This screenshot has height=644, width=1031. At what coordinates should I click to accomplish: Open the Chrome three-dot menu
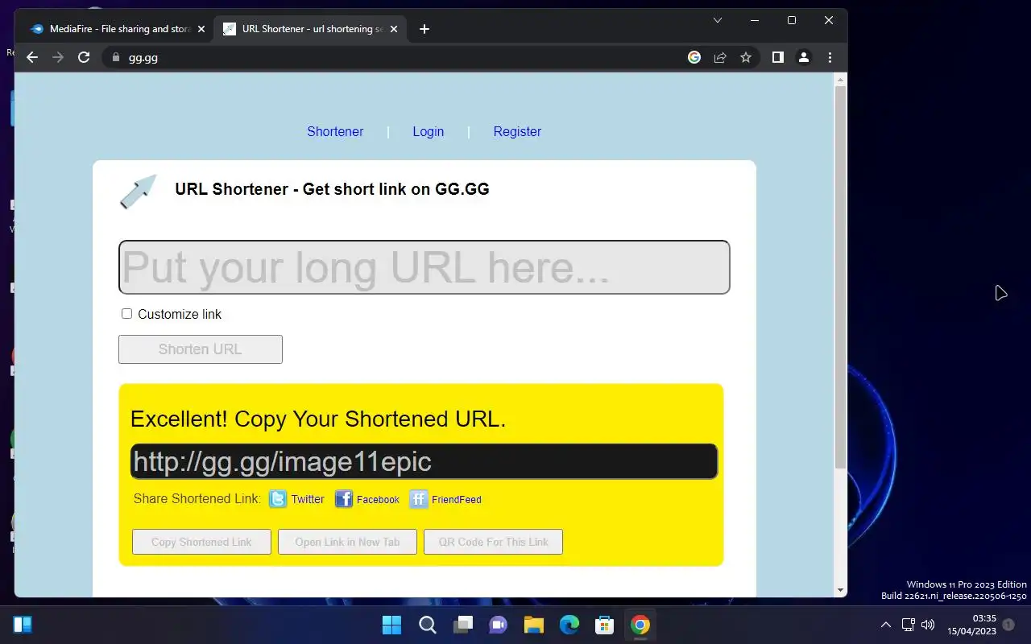tap(830, 57)
